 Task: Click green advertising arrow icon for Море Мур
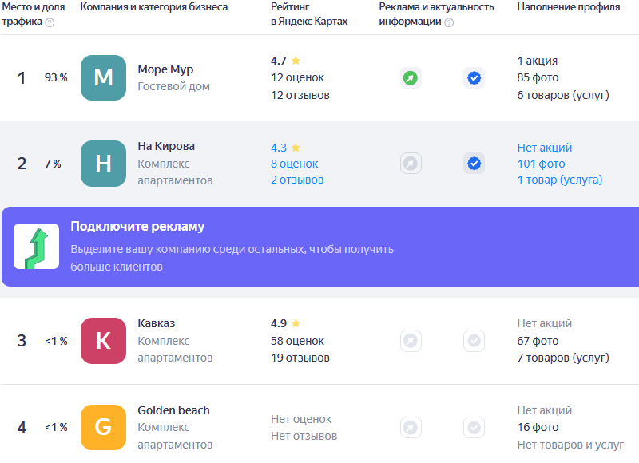(411, 77)
